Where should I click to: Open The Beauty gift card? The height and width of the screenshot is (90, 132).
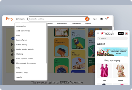click(x=91, y=65)
